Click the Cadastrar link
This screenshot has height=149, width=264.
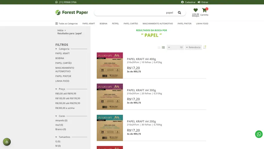pyautogui.click(x=190, y=2)
